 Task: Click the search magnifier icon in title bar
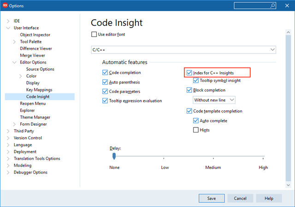272,6
